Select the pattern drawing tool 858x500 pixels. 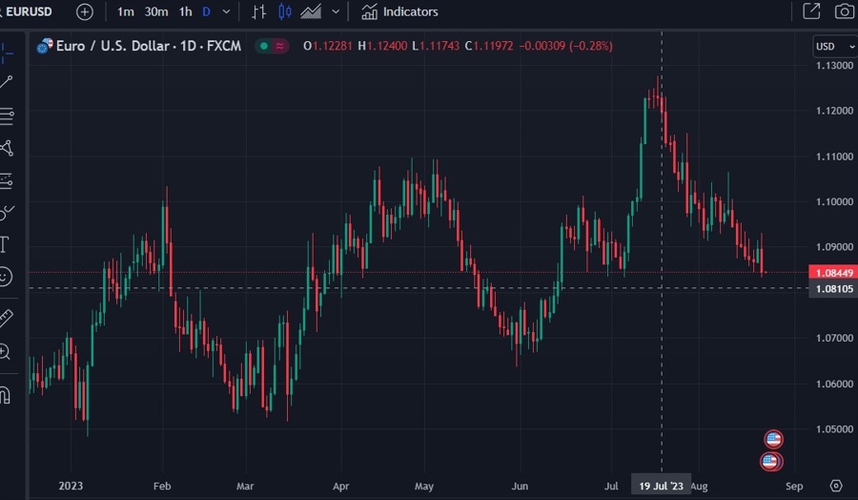(7, 148)
